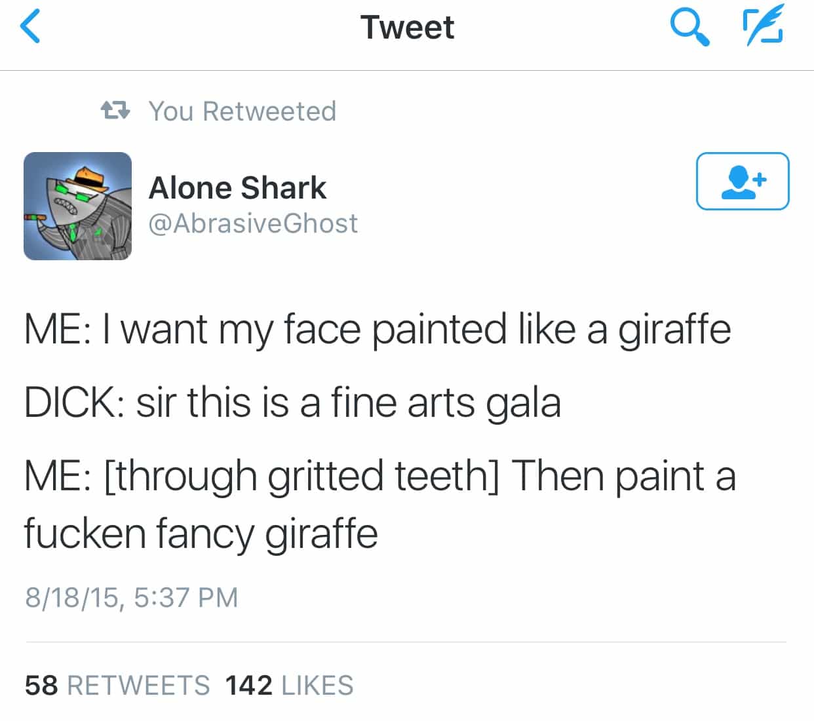View retweeters via the RETWEETS label
This screenshot has height=721, width=814.
click(x=138, y=686)
